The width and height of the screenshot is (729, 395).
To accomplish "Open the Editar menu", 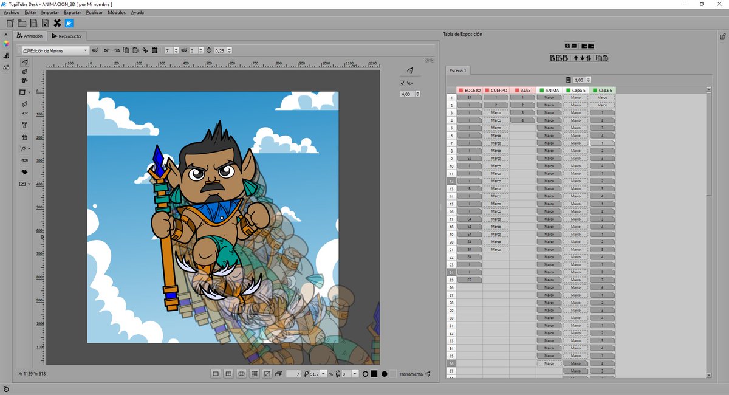I will click(x=30, y=12).
